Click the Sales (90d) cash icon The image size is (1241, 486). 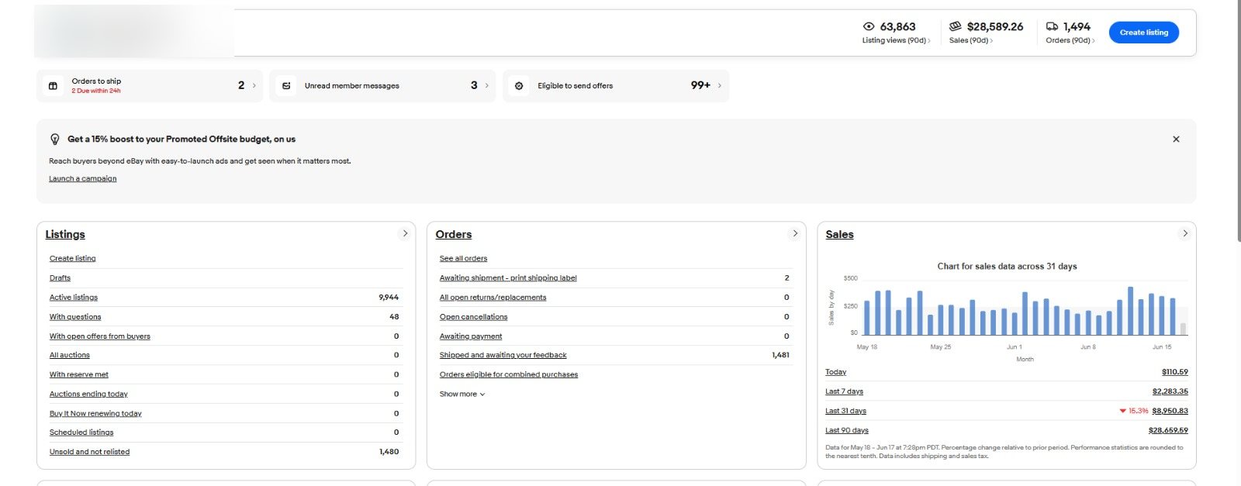tap(956, 26)
